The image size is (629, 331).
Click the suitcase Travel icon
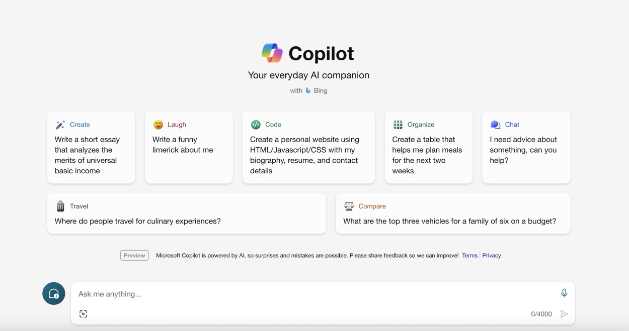tap(60, 206)
